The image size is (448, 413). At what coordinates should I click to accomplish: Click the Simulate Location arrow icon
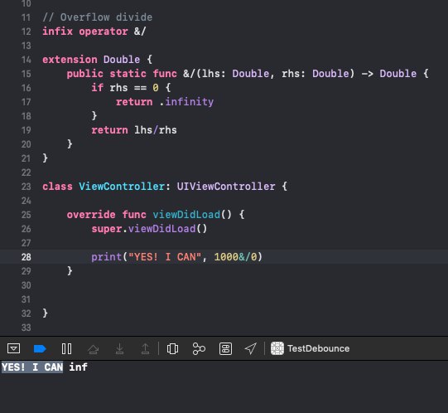point(251,348)
